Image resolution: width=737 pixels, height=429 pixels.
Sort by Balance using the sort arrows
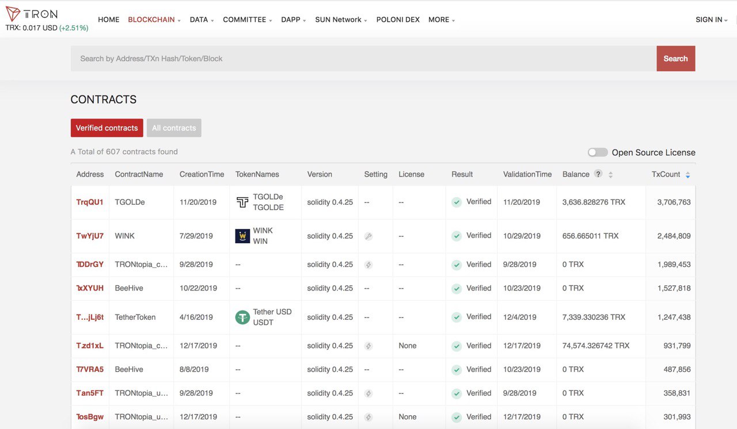pos(610,174)
